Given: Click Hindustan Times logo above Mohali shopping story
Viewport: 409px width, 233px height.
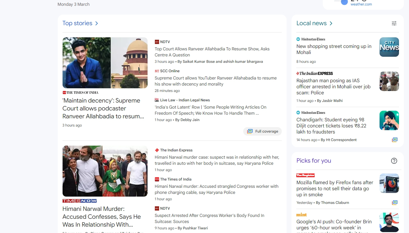Looking at the screenshot, I should pyautogui.click(x=311, y=39).
